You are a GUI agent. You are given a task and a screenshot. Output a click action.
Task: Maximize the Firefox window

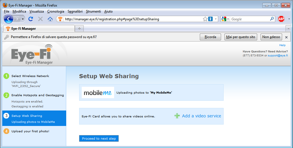[276, 5]
